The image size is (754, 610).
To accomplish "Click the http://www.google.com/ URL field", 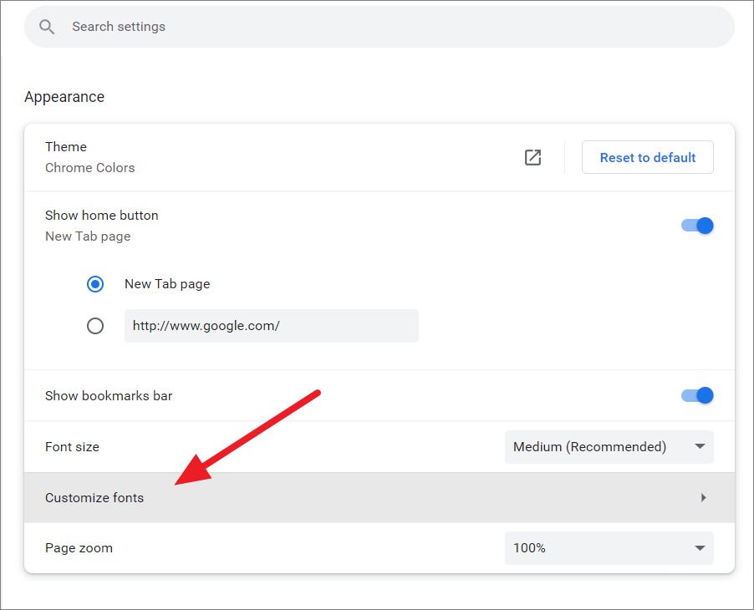I will [x=271, y=326].
